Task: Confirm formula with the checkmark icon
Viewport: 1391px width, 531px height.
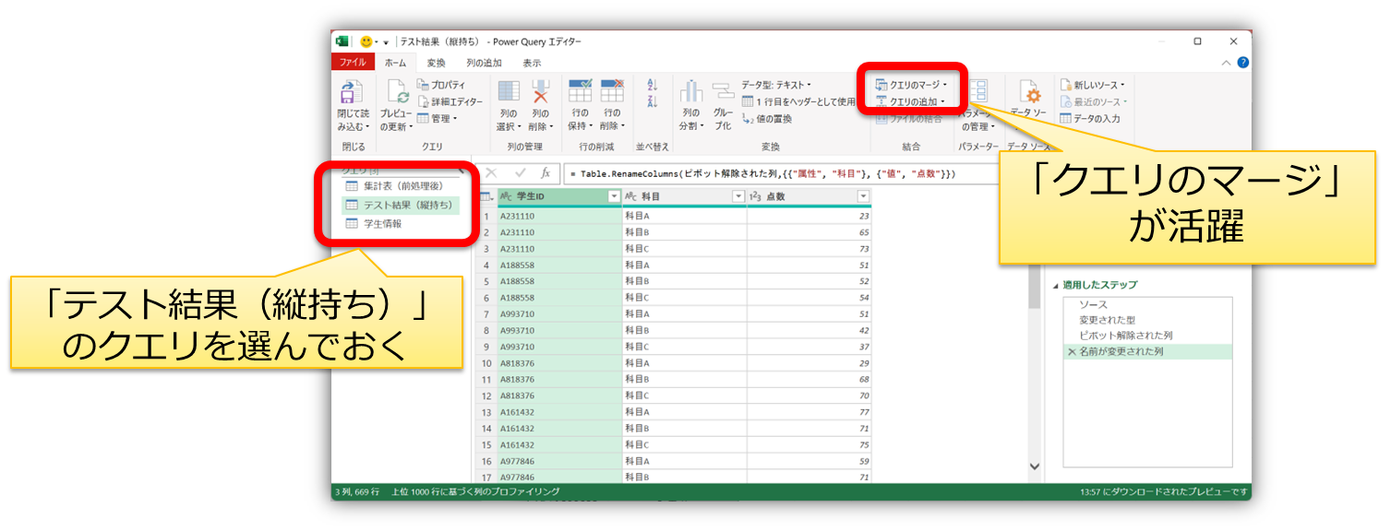Action: tap(520, 172)
